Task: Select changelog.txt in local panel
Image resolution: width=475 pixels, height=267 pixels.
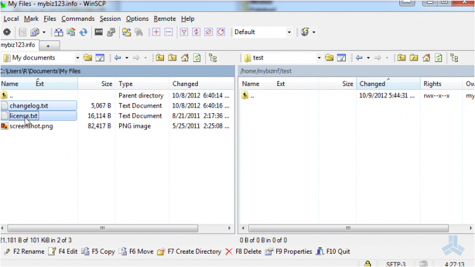Action: click(28, 106)
